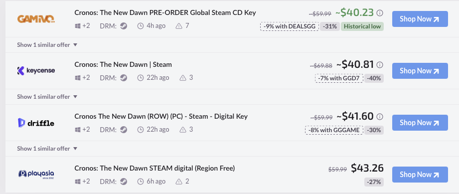This screenshot has height=194, width=459.
Task: Click the -8% with GGGAME coupon badge
Action: coord(334,130)
